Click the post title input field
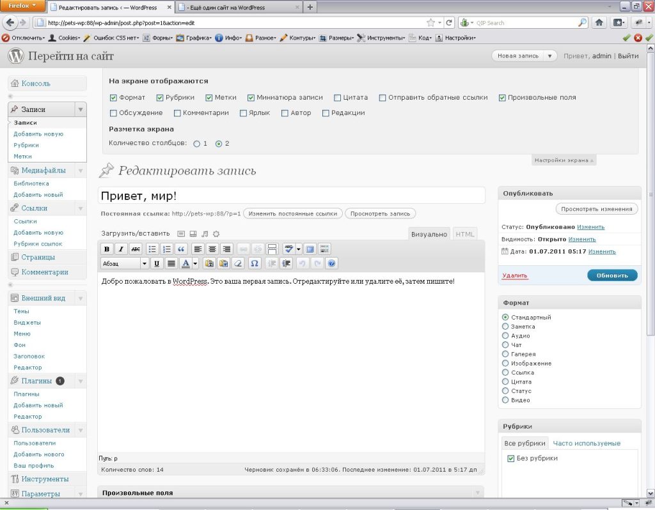 coord(292,196)
